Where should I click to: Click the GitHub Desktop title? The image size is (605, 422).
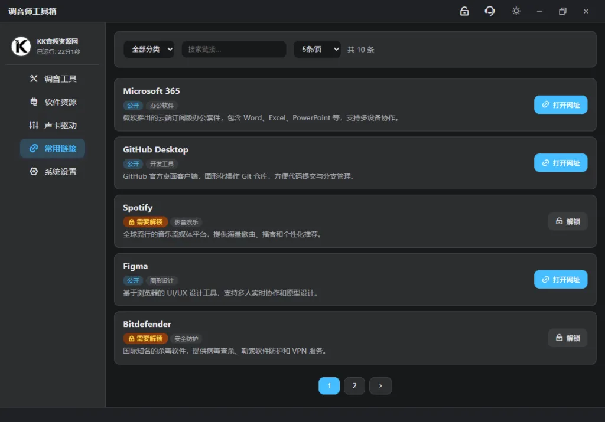tap(155, 149)
